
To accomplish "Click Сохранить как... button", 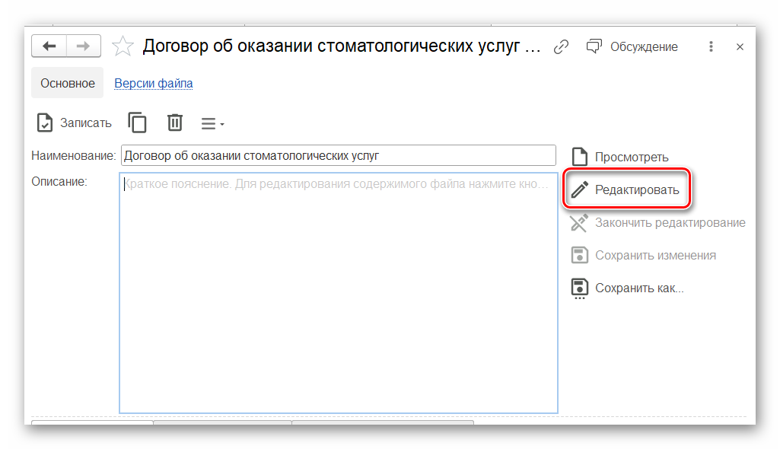I will pyautogui.click(x=627, y=288).
